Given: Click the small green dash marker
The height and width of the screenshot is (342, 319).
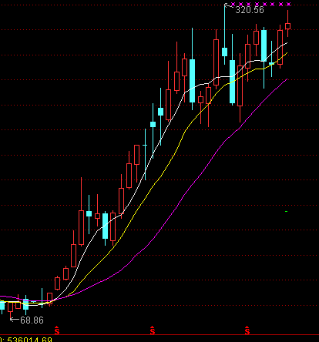Looking at the screenshot, I should tap(287, 212).
